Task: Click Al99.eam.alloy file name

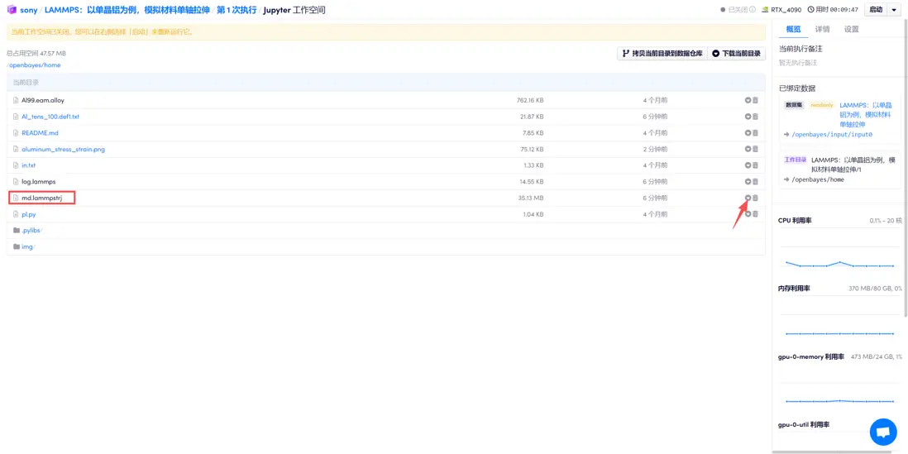Action: (43, 100)
